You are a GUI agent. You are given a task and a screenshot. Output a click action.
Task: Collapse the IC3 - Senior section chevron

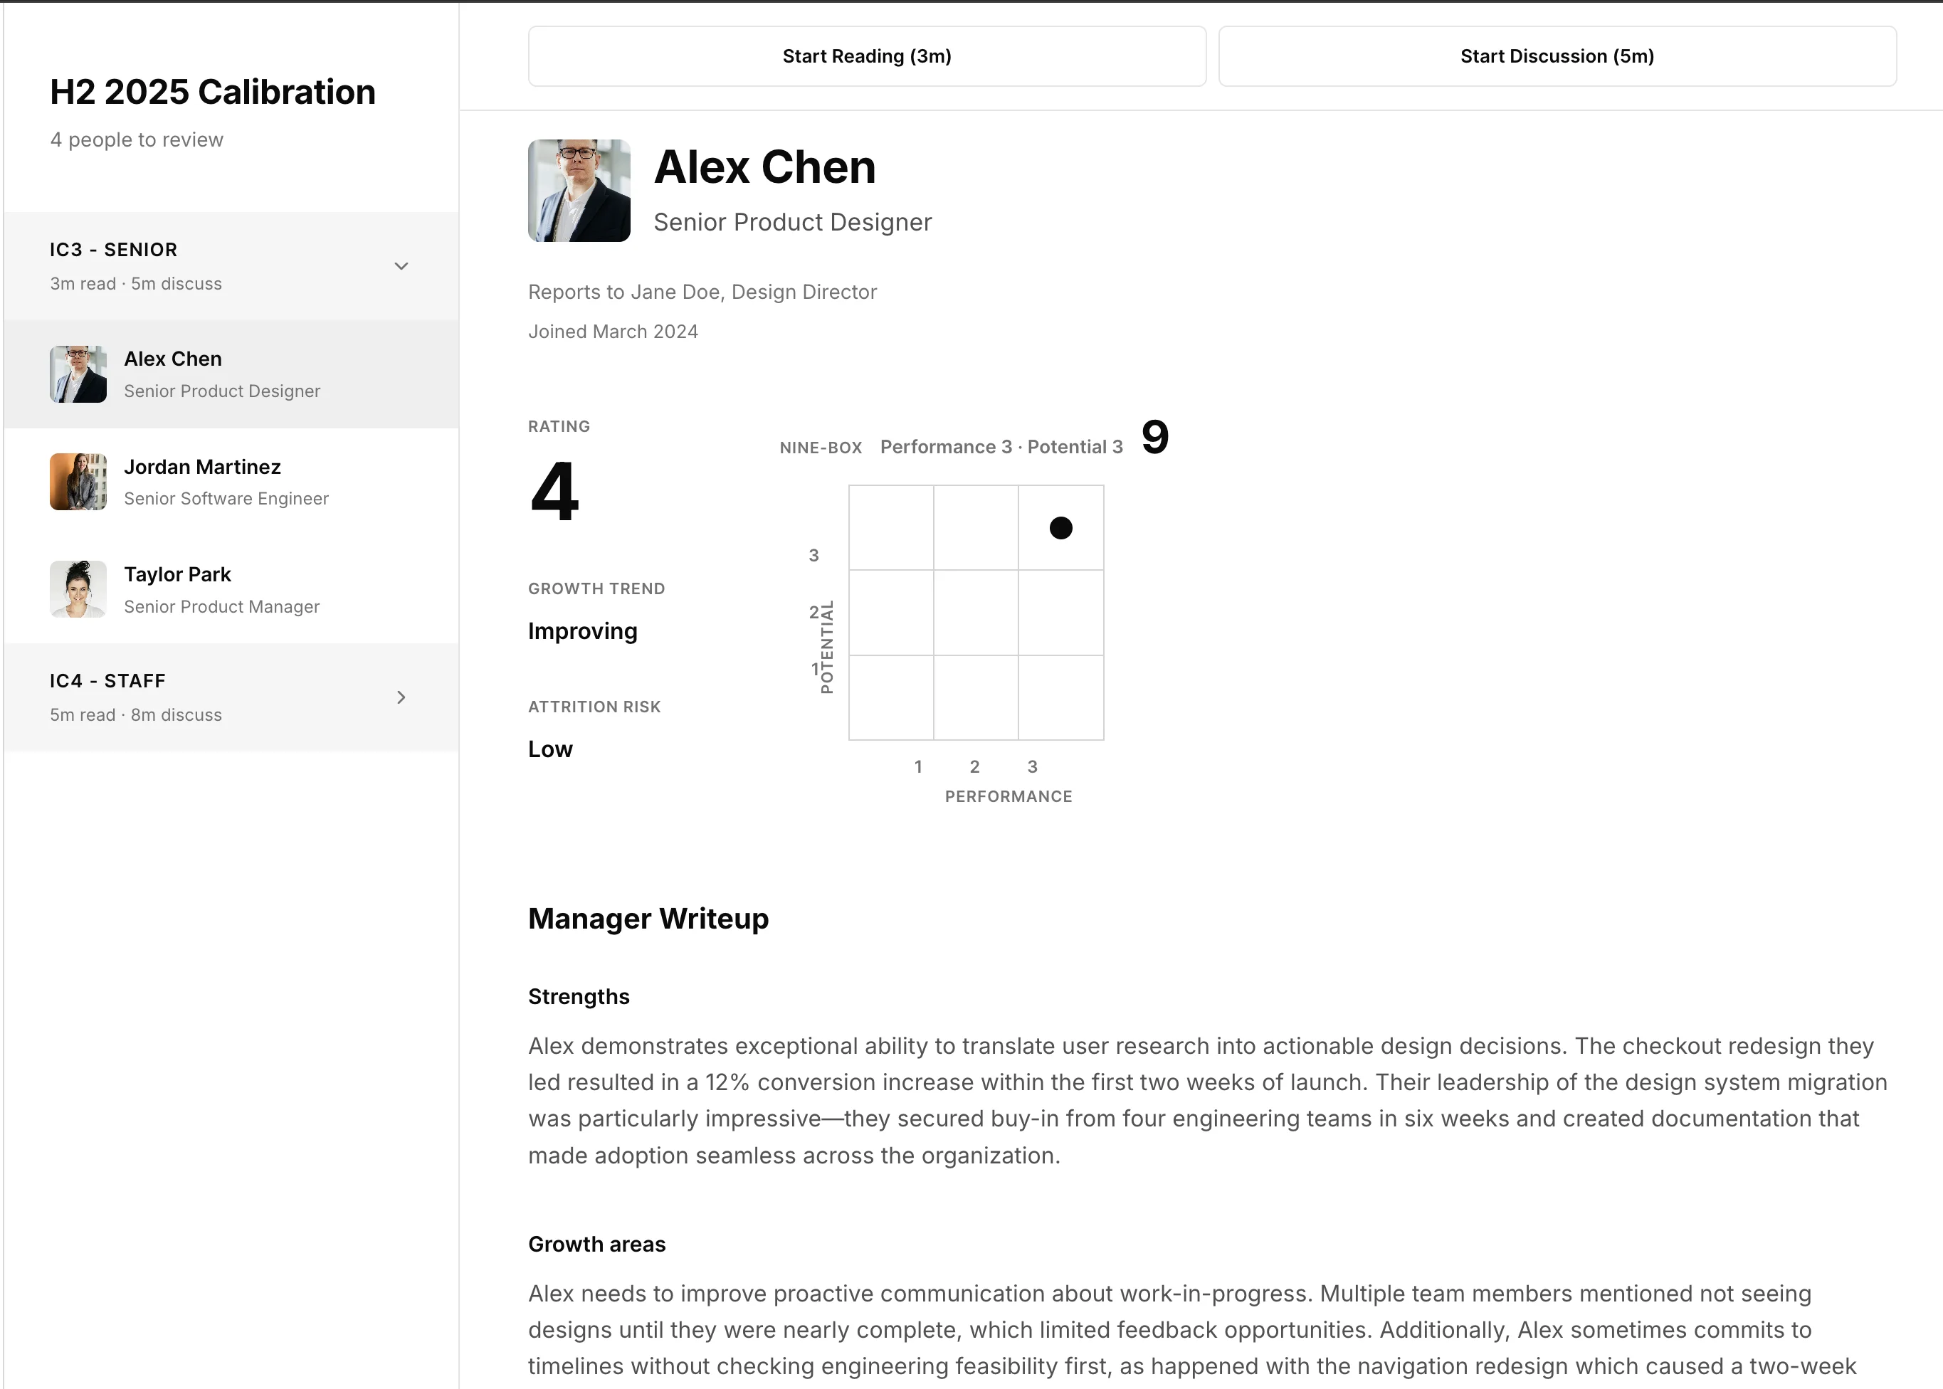(x=401, y=266)
